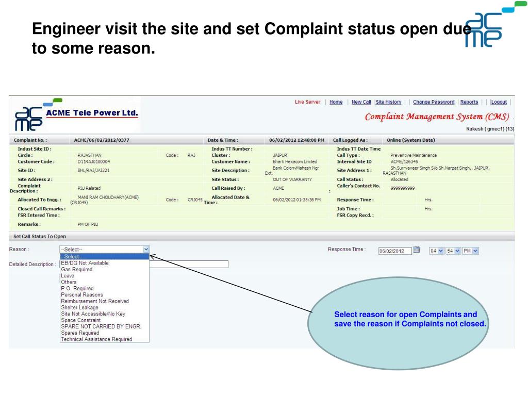Click 'Bharti Hexacom Limited' customer name
The image size is (528, 396).
point(294,161)
